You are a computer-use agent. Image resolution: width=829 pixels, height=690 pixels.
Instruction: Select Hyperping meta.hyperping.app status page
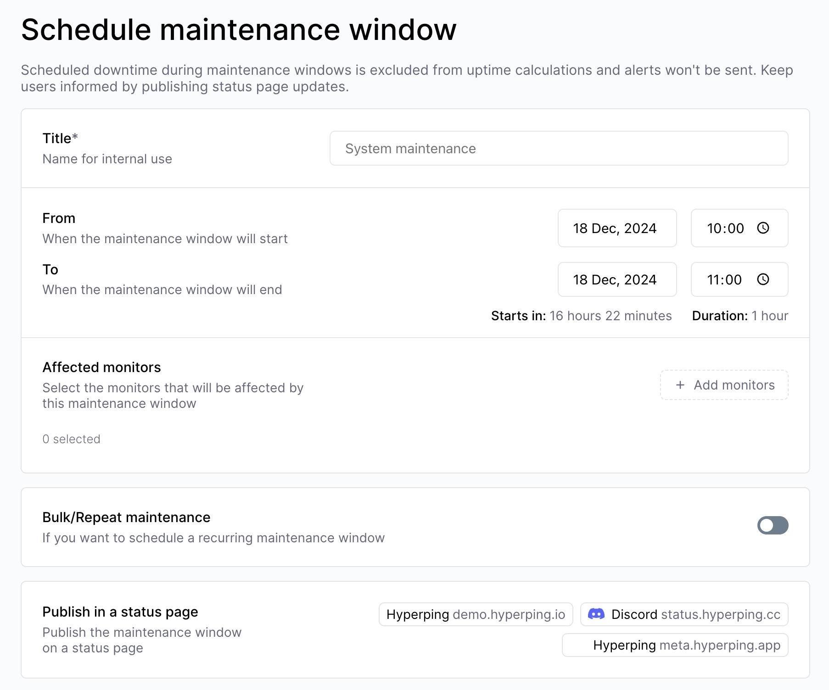[x=675, y=645]
